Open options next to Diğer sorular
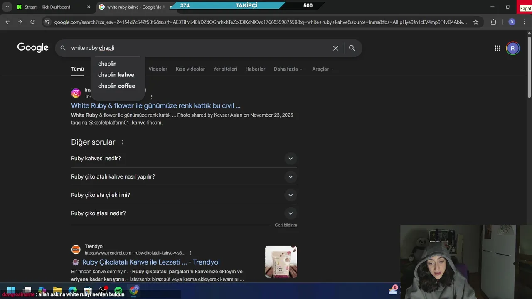532x299 pixels. [x=122, y=142]
